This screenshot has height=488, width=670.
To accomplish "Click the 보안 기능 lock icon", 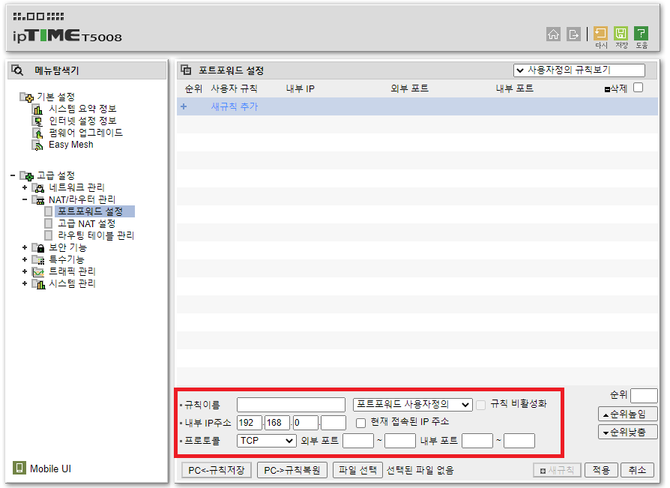I will pyautogui.click(x=38, y=247).
